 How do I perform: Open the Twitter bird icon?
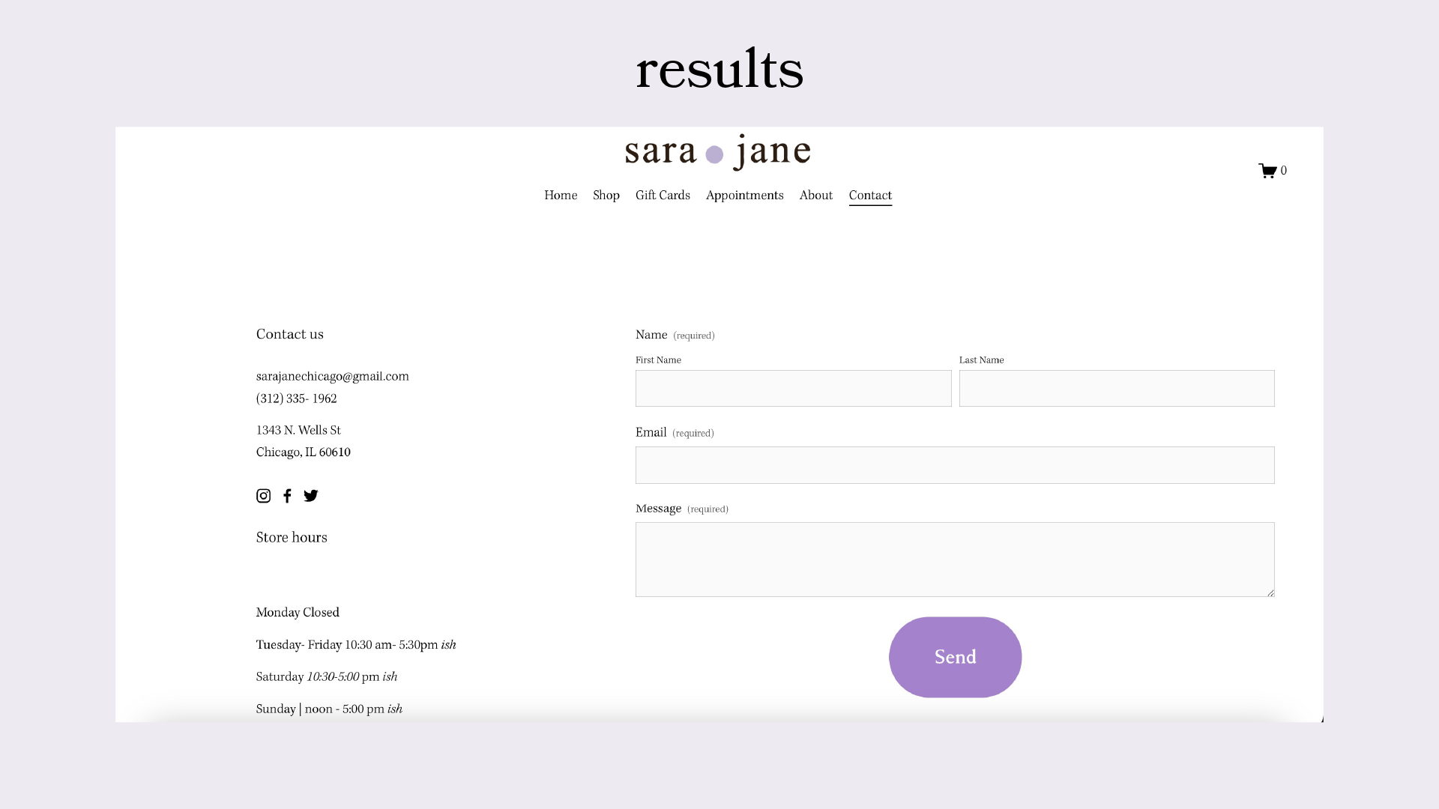coord(311,496)
